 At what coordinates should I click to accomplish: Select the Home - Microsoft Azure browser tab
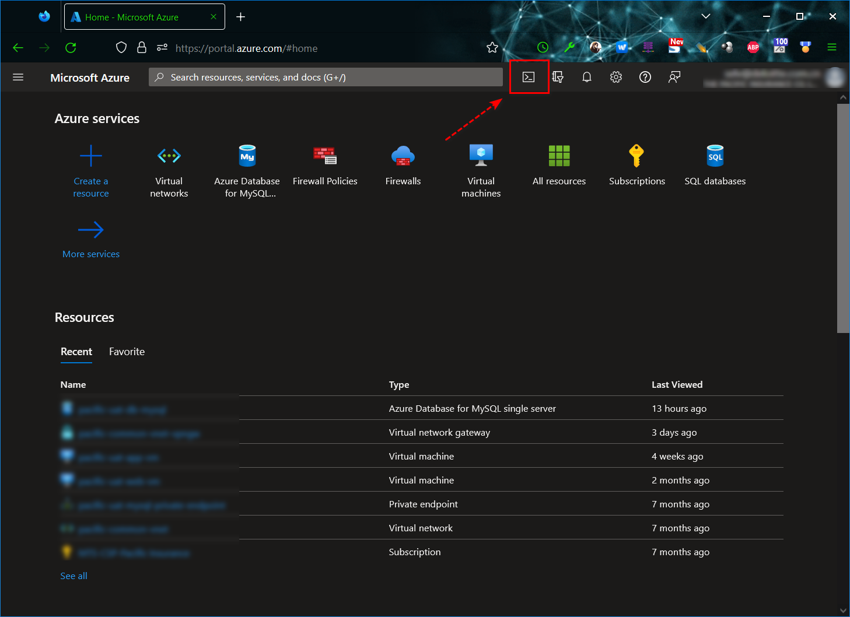pyautogui.click(x=145, y=17)
